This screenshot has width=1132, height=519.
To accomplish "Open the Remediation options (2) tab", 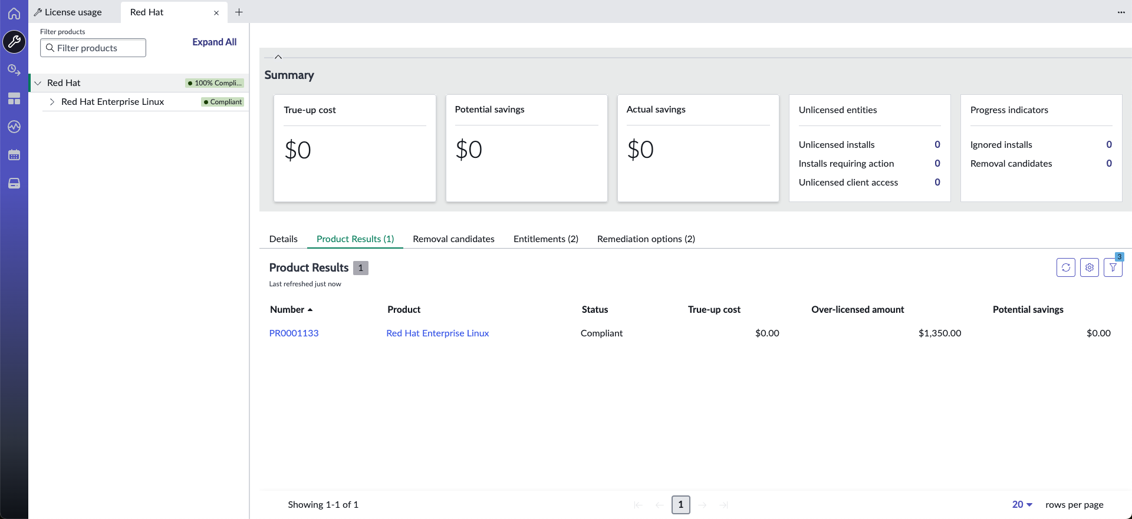I will coord(646,239).
